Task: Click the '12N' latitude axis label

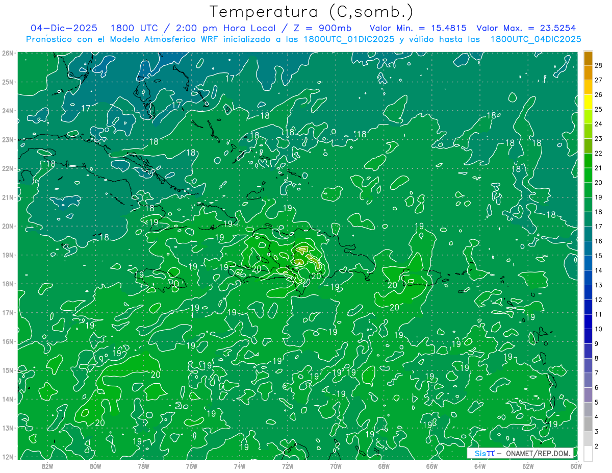Action: (x=7, y=457)
